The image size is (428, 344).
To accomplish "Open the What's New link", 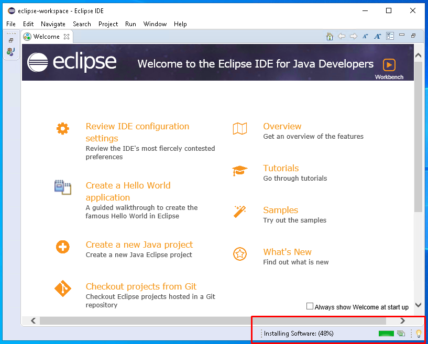I will coord(287,252).
